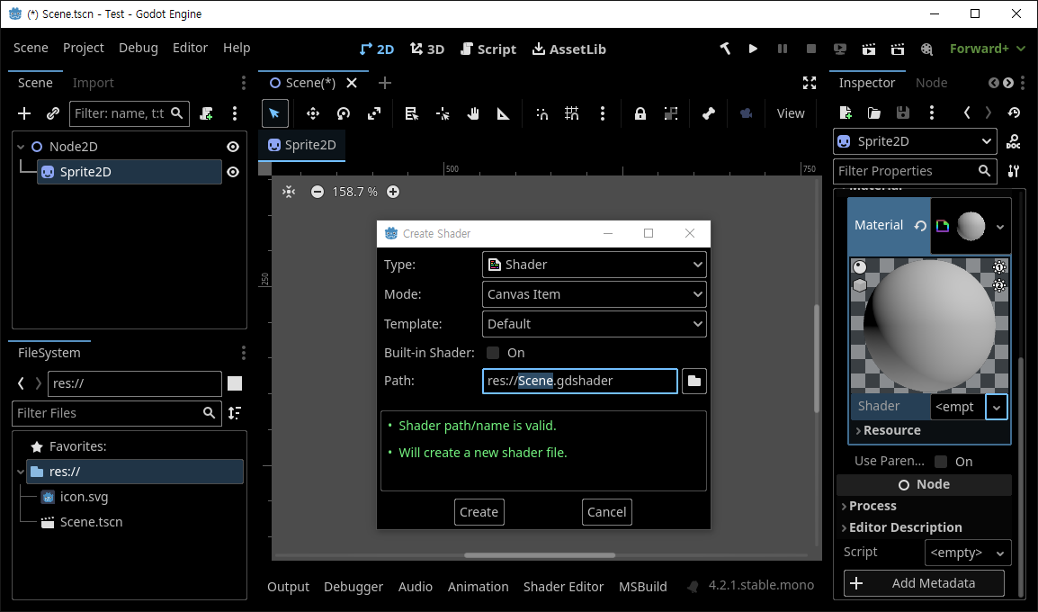The width and height of the screenshot is (1038, 612).
Task: Cancel the Create Shader dialog
Action: 606,512
